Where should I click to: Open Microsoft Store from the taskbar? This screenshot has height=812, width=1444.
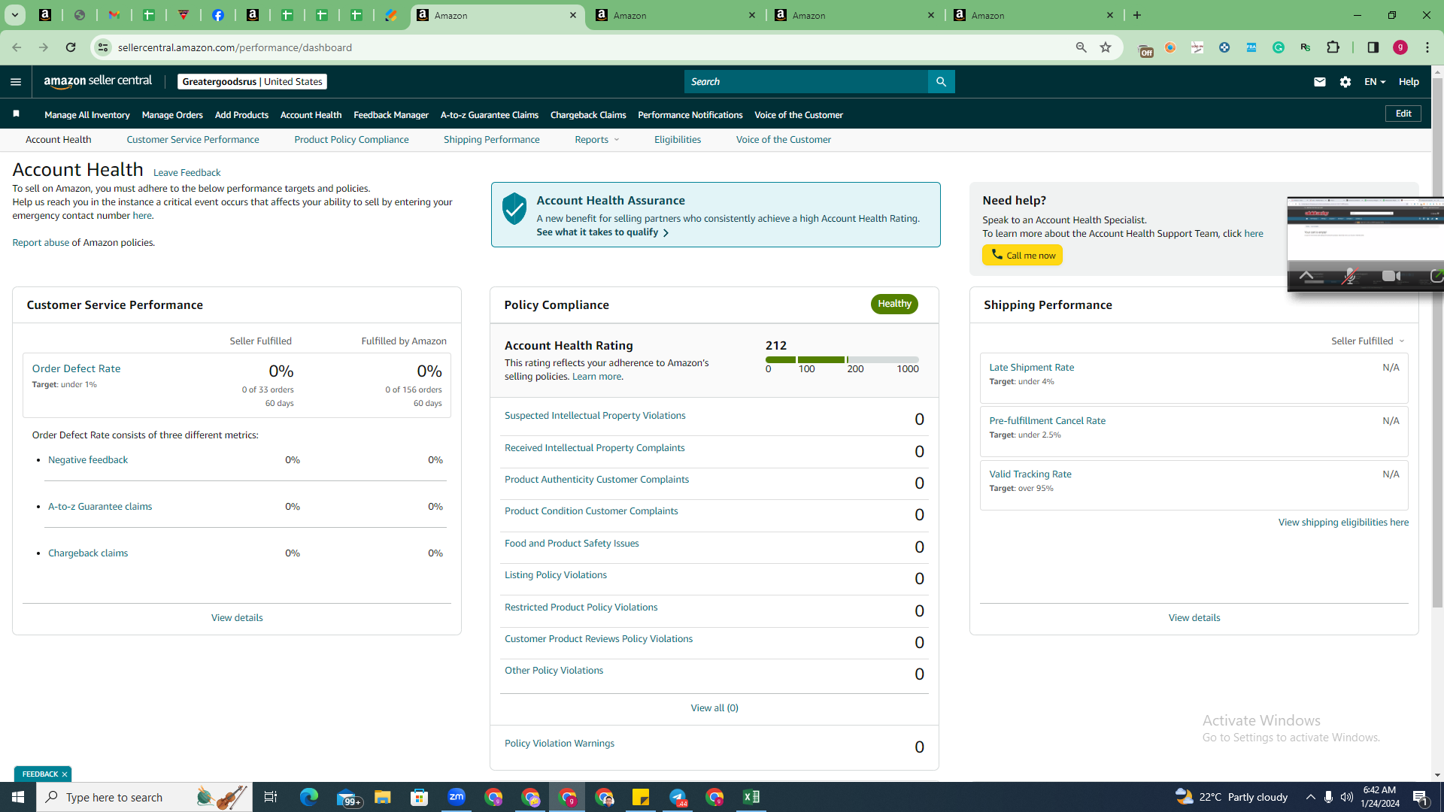coord(420,797)
